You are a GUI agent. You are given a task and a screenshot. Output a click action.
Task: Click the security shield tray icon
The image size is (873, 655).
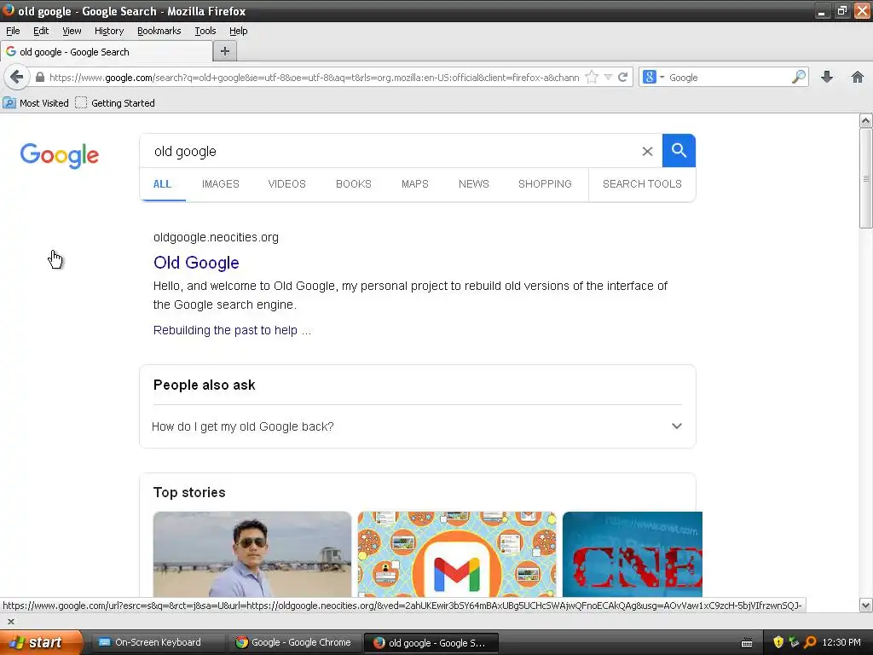tap(778, 642)
